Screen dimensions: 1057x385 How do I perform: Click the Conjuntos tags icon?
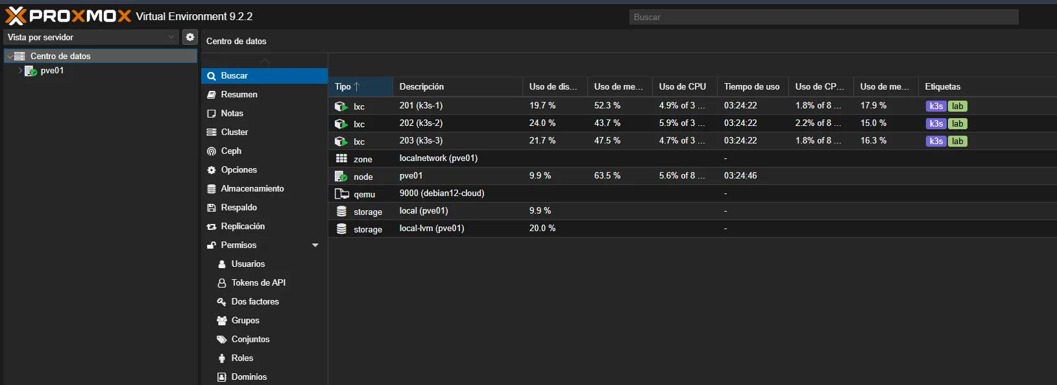pos(222,340)
